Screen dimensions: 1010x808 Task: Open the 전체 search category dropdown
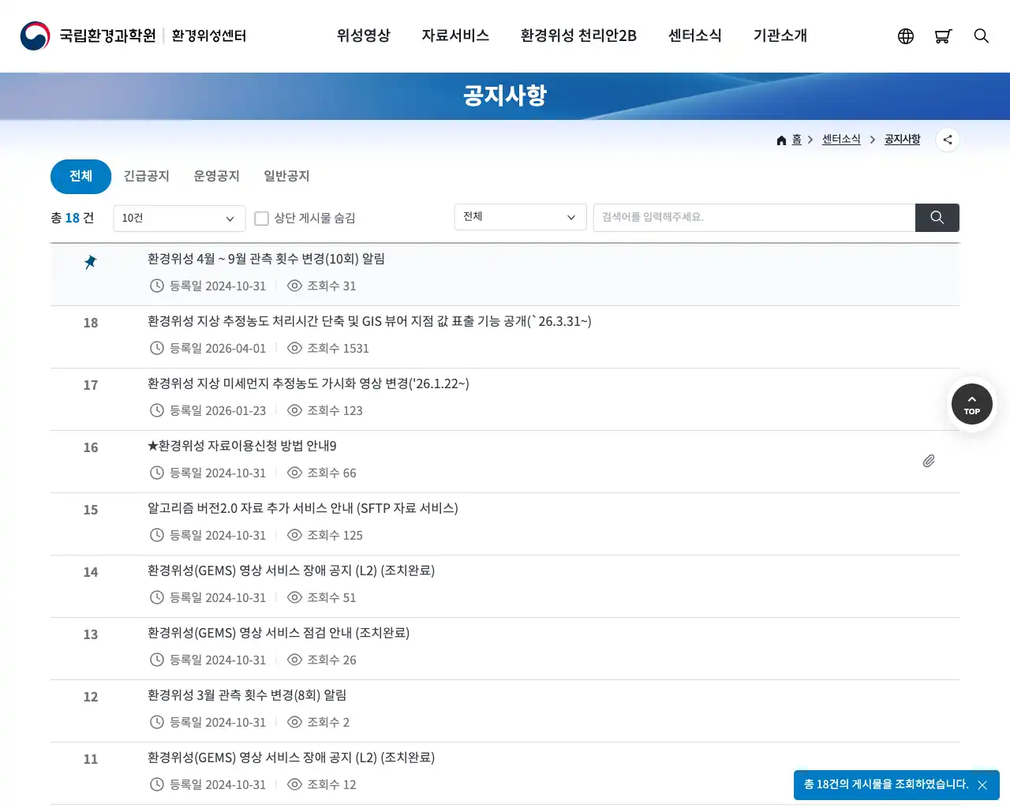click(x=521, y=217)
